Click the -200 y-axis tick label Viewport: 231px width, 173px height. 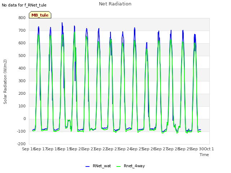click(21, 144)
